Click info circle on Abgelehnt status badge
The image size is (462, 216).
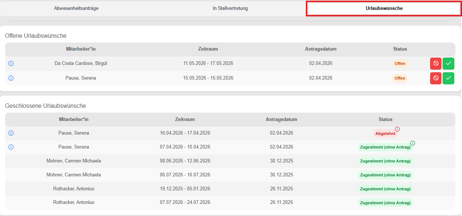tap(397, 129)
